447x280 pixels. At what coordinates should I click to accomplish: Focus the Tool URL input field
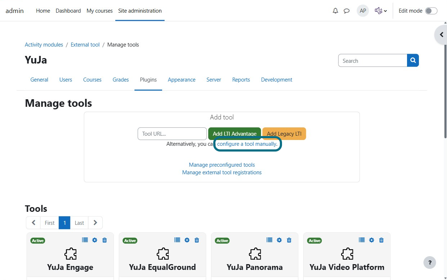pyautogui.click(x=172, y=134)
